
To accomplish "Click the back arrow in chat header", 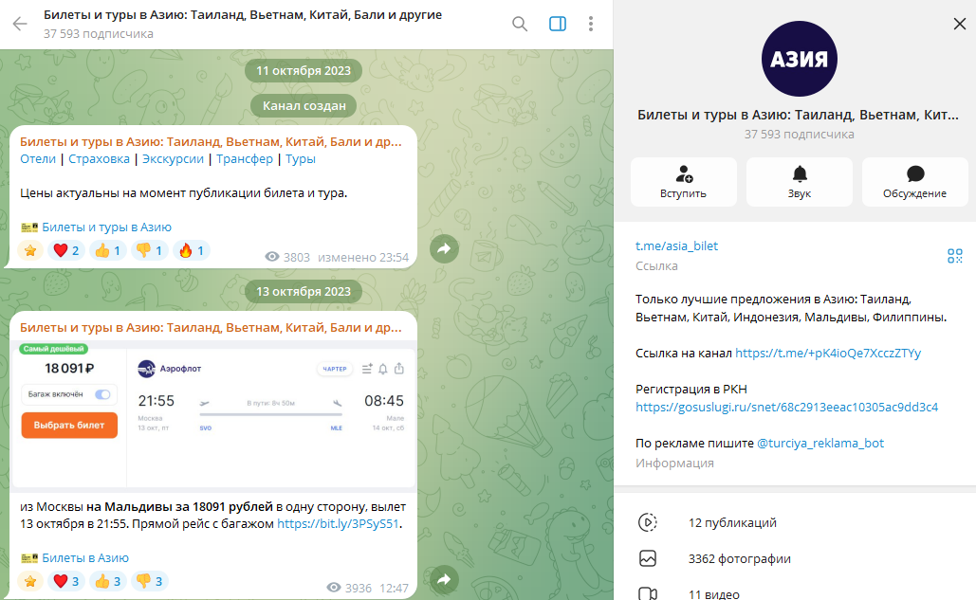I will (20, 24).
